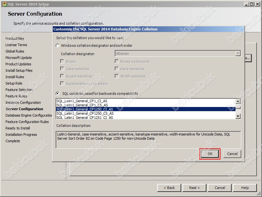Screen dimensions: 262x197
Task: Click the Install Setup Files step
Action: click(x=19, y=70)
